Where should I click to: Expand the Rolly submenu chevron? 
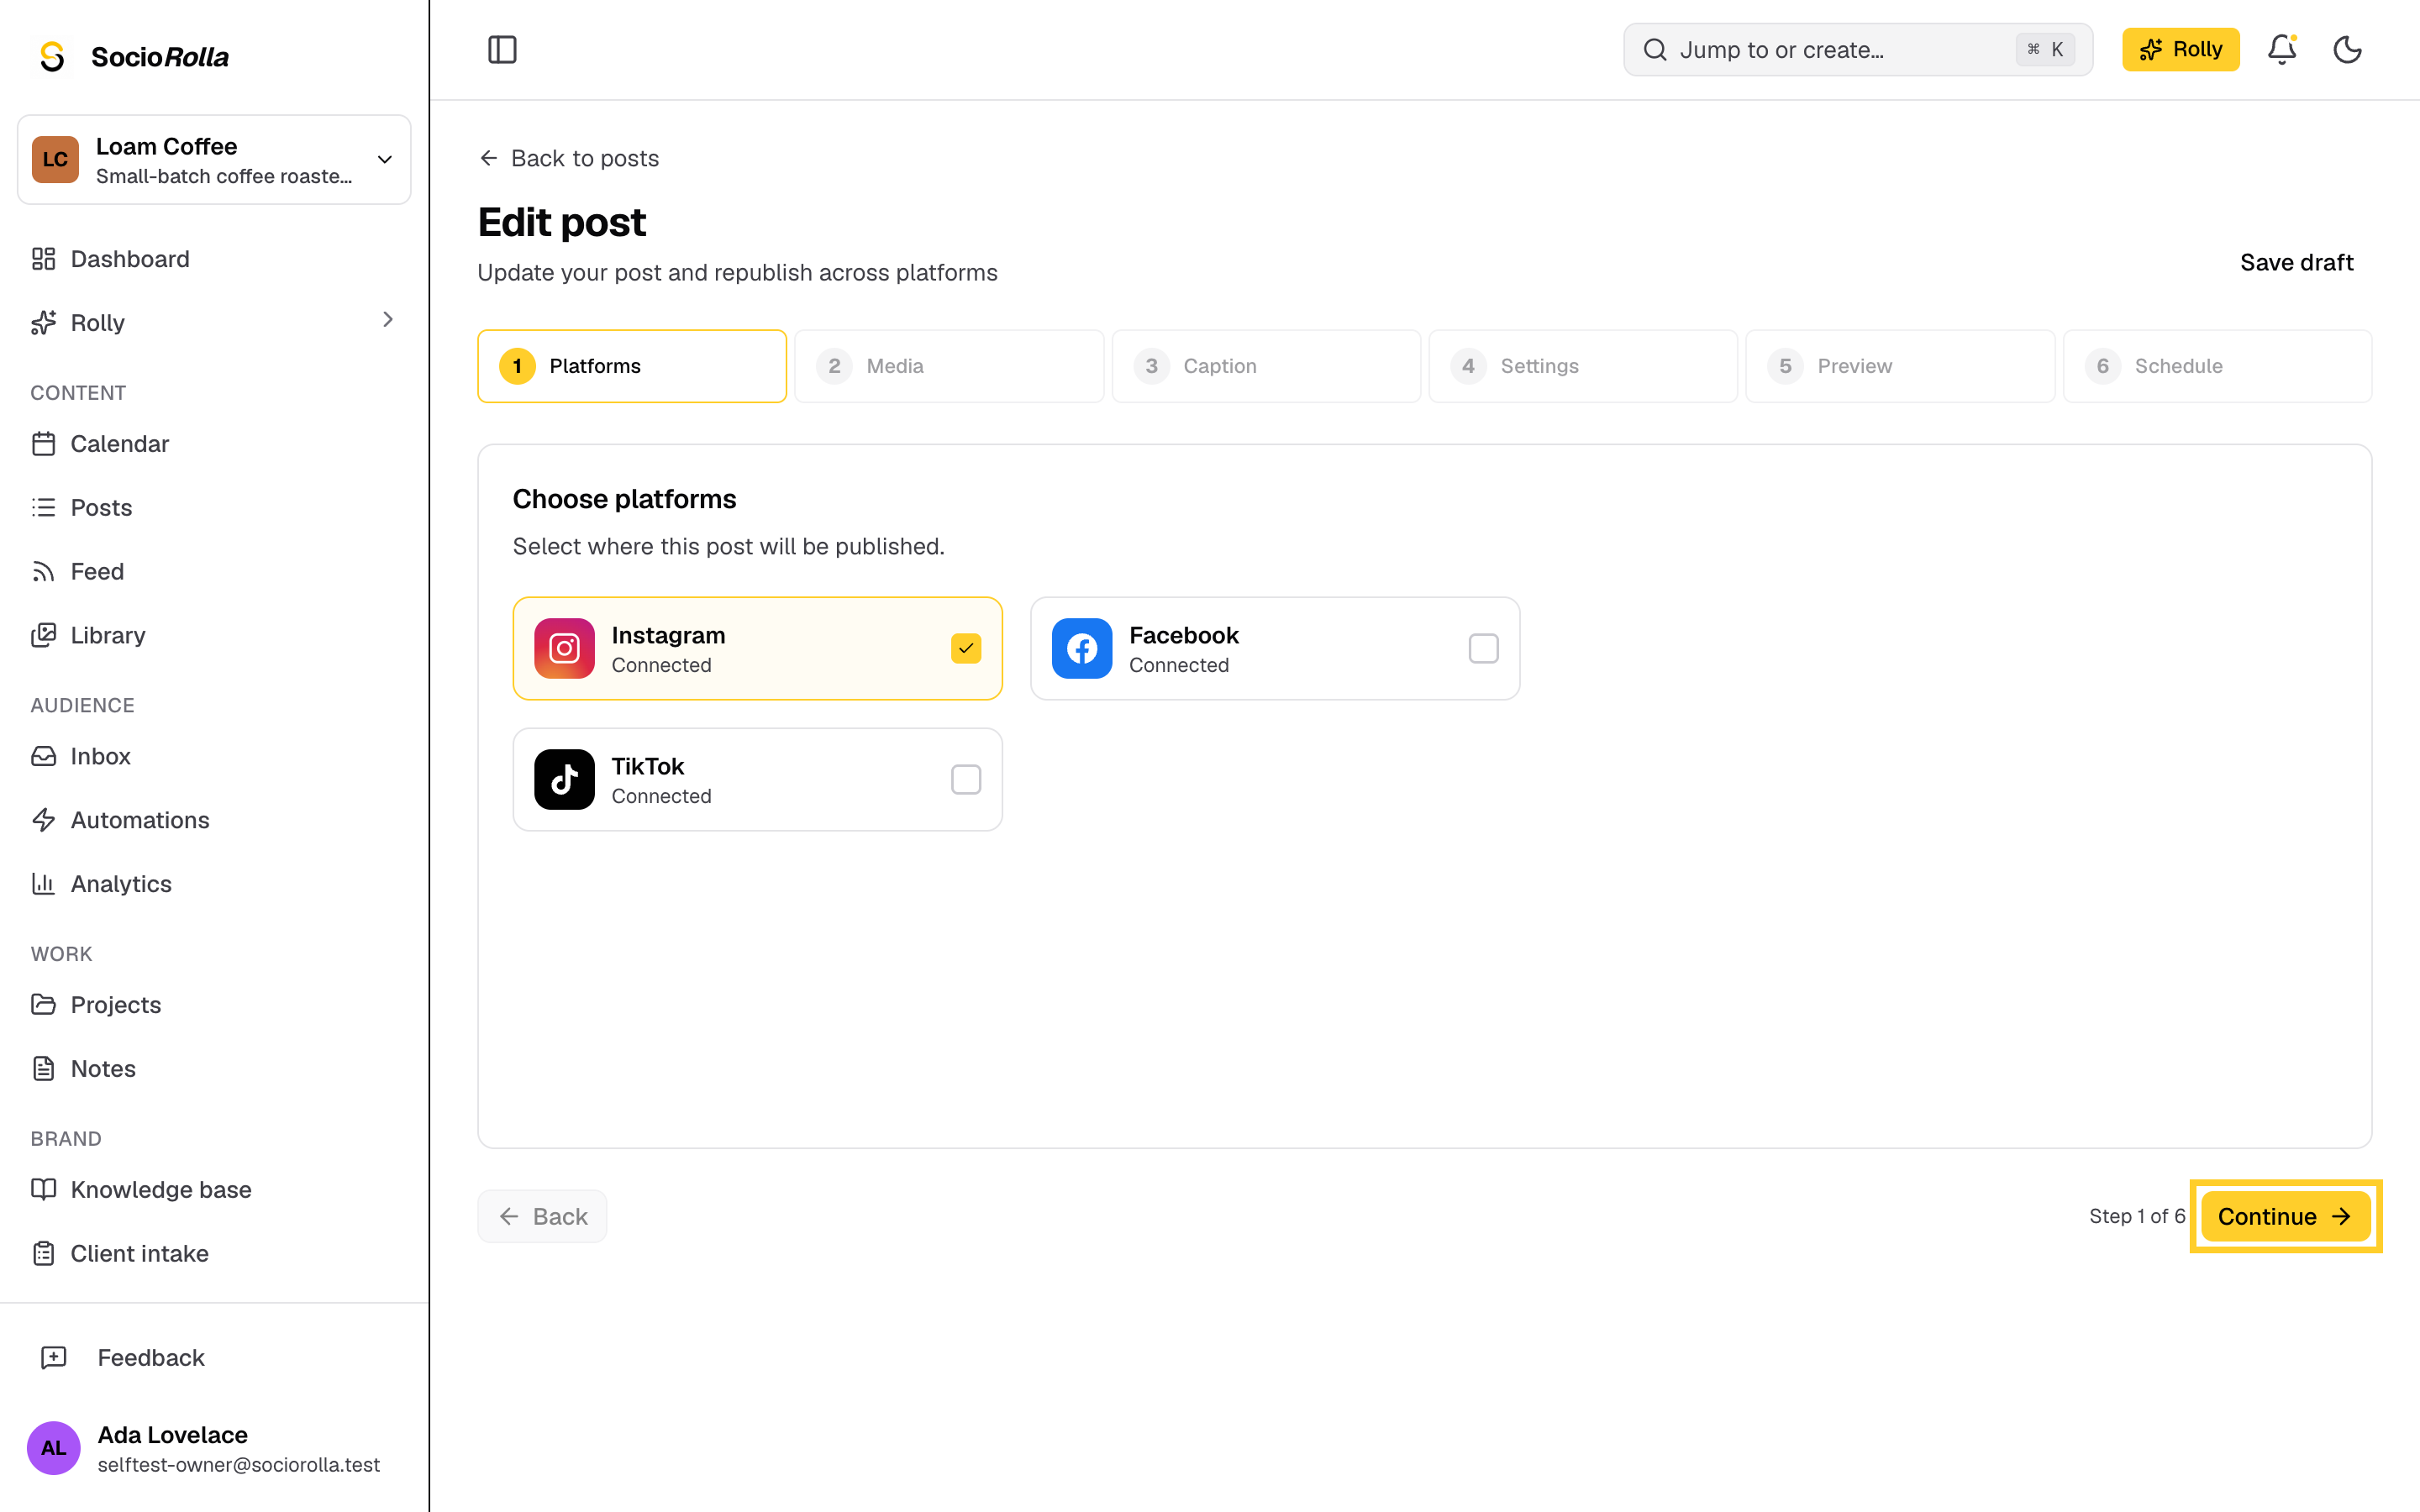pyautogui.click(x=388, y=320)
